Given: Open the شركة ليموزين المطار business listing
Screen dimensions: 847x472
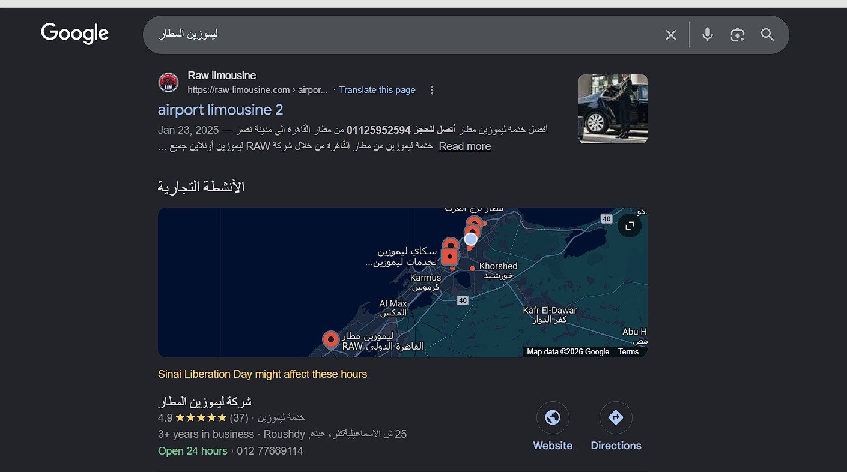Looking at the screenshot, I should (x=204, y=401).
